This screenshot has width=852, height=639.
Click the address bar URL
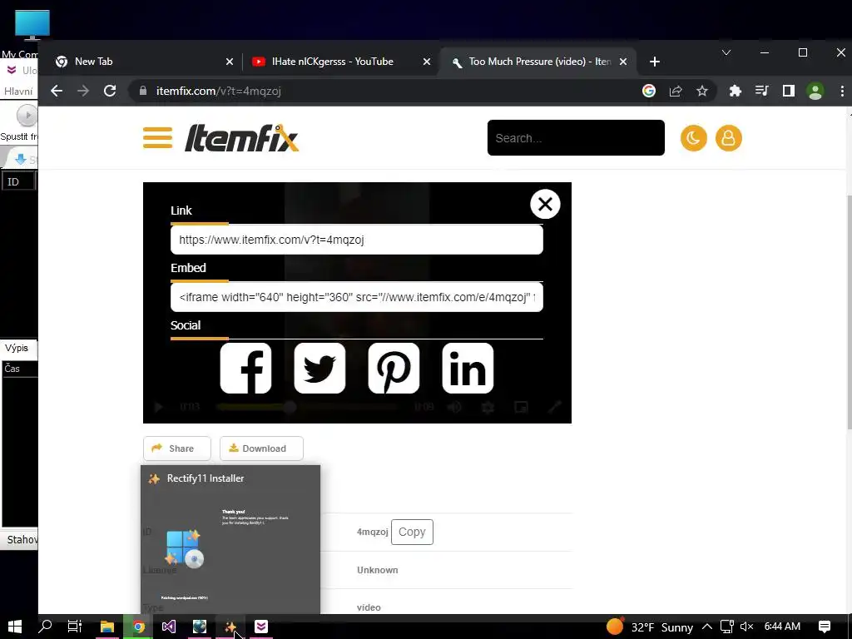(x=219, y=91)
